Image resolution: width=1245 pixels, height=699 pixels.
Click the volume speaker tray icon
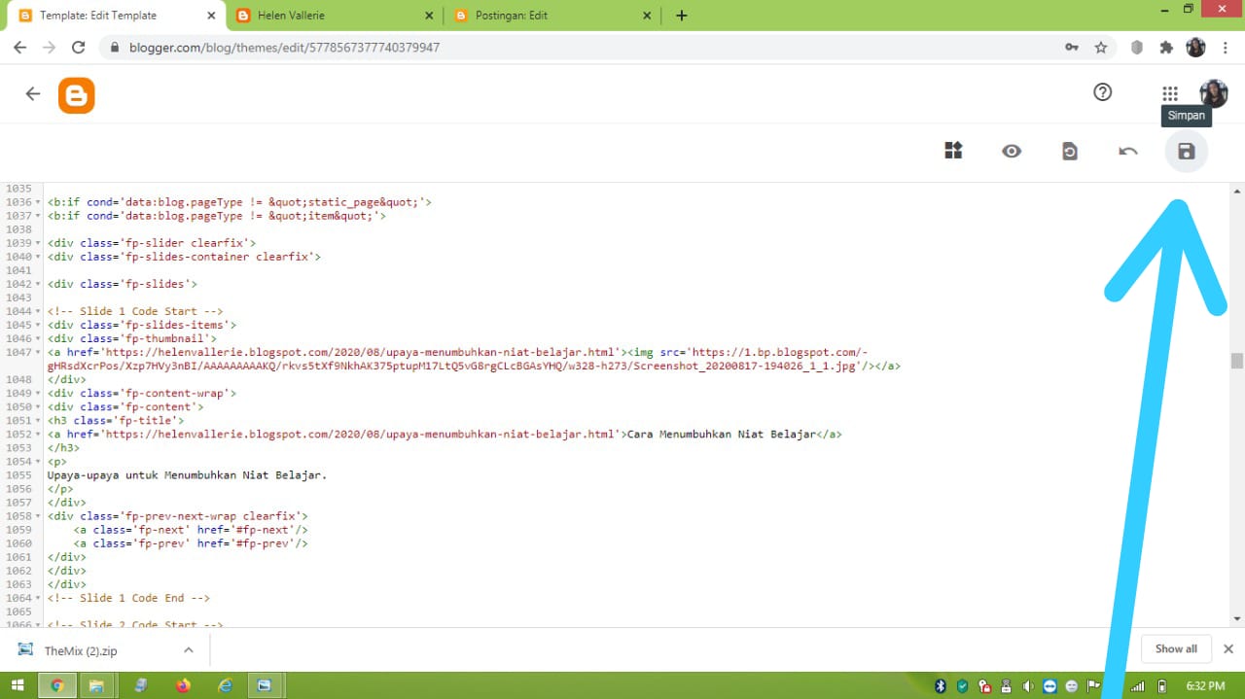pos(1028,685)
